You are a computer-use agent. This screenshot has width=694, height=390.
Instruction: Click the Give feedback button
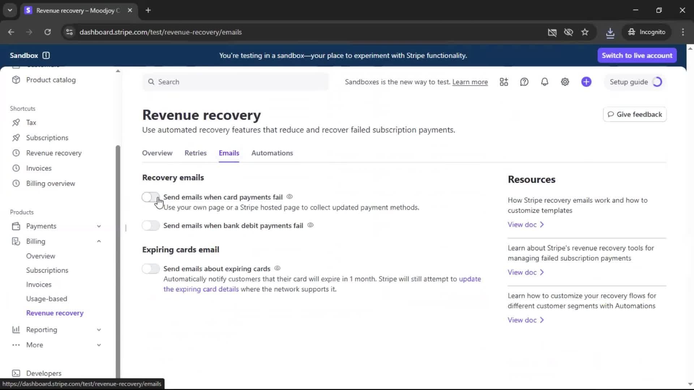635,114
